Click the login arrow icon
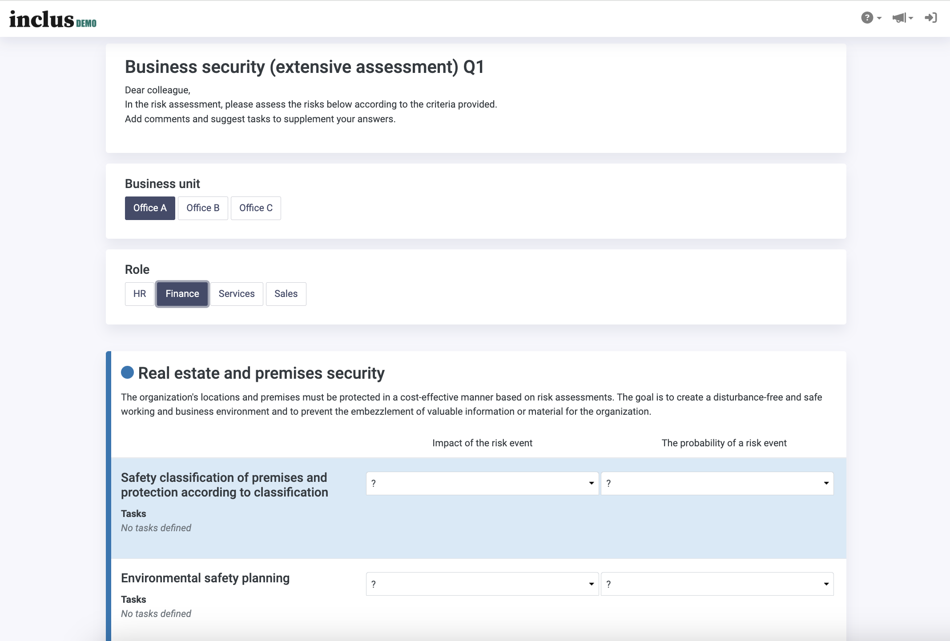Viewport: 950px width, 641px height. pyautogui.click(x=931, y=18)
